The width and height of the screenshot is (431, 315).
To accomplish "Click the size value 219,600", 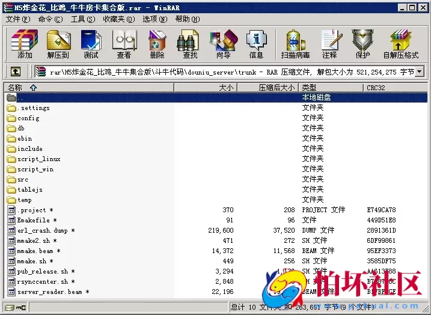I will coord(221,230).
